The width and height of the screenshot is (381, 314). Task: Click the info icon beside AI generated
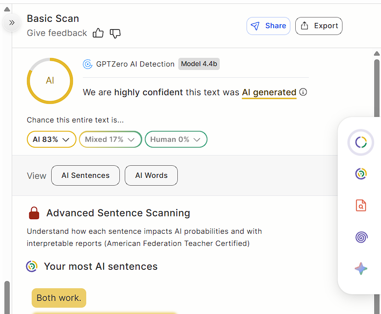303,92
